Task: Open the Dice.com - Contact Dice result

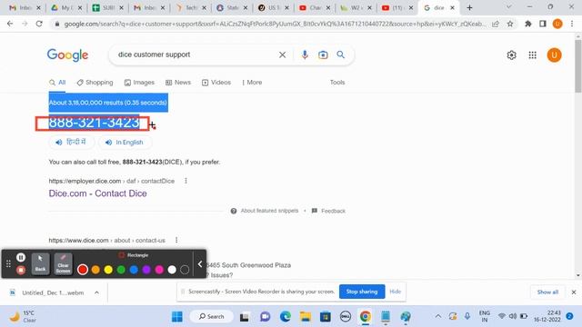Action: [97, 193]
